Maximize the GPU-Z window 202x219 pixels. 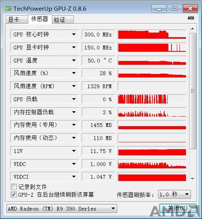[175, 8]
